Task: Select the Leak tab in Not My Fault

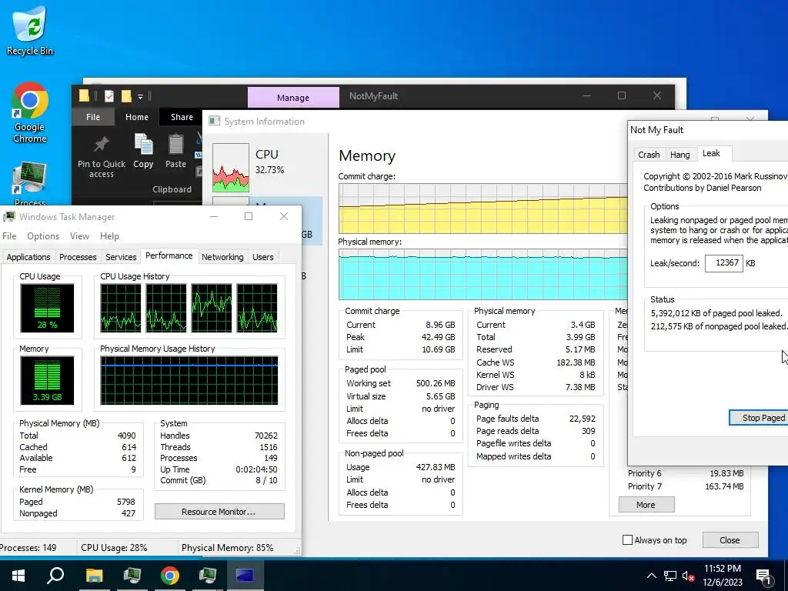Action: click(x=712, y=153)
